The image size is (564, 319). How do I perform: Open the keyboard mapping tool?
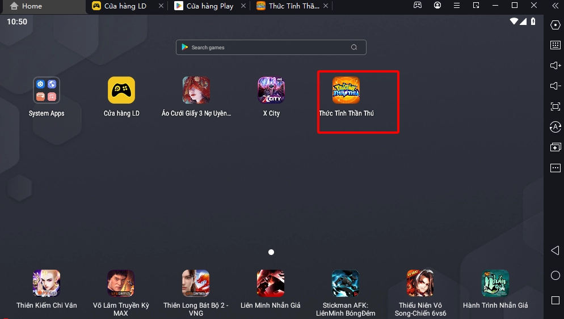555,45
